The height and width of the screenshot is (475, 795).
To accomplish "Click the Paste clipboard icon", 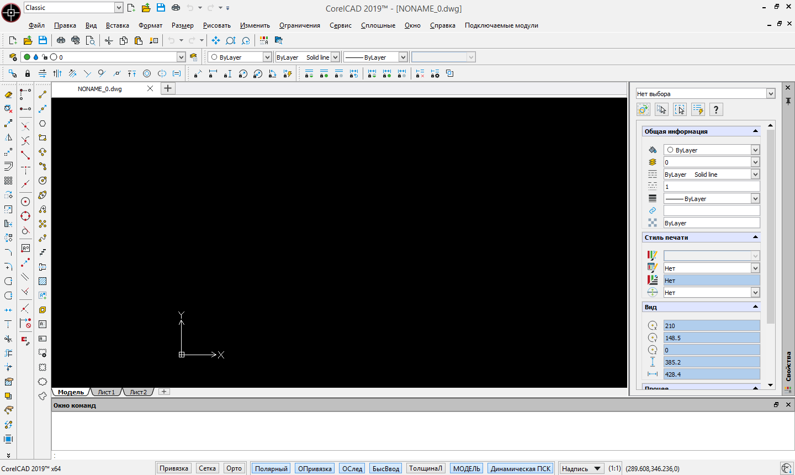I will (139, 40).
